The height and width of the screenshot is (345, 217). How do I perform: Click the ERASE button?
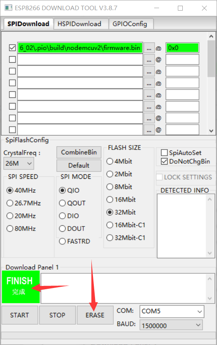point(95,315)
